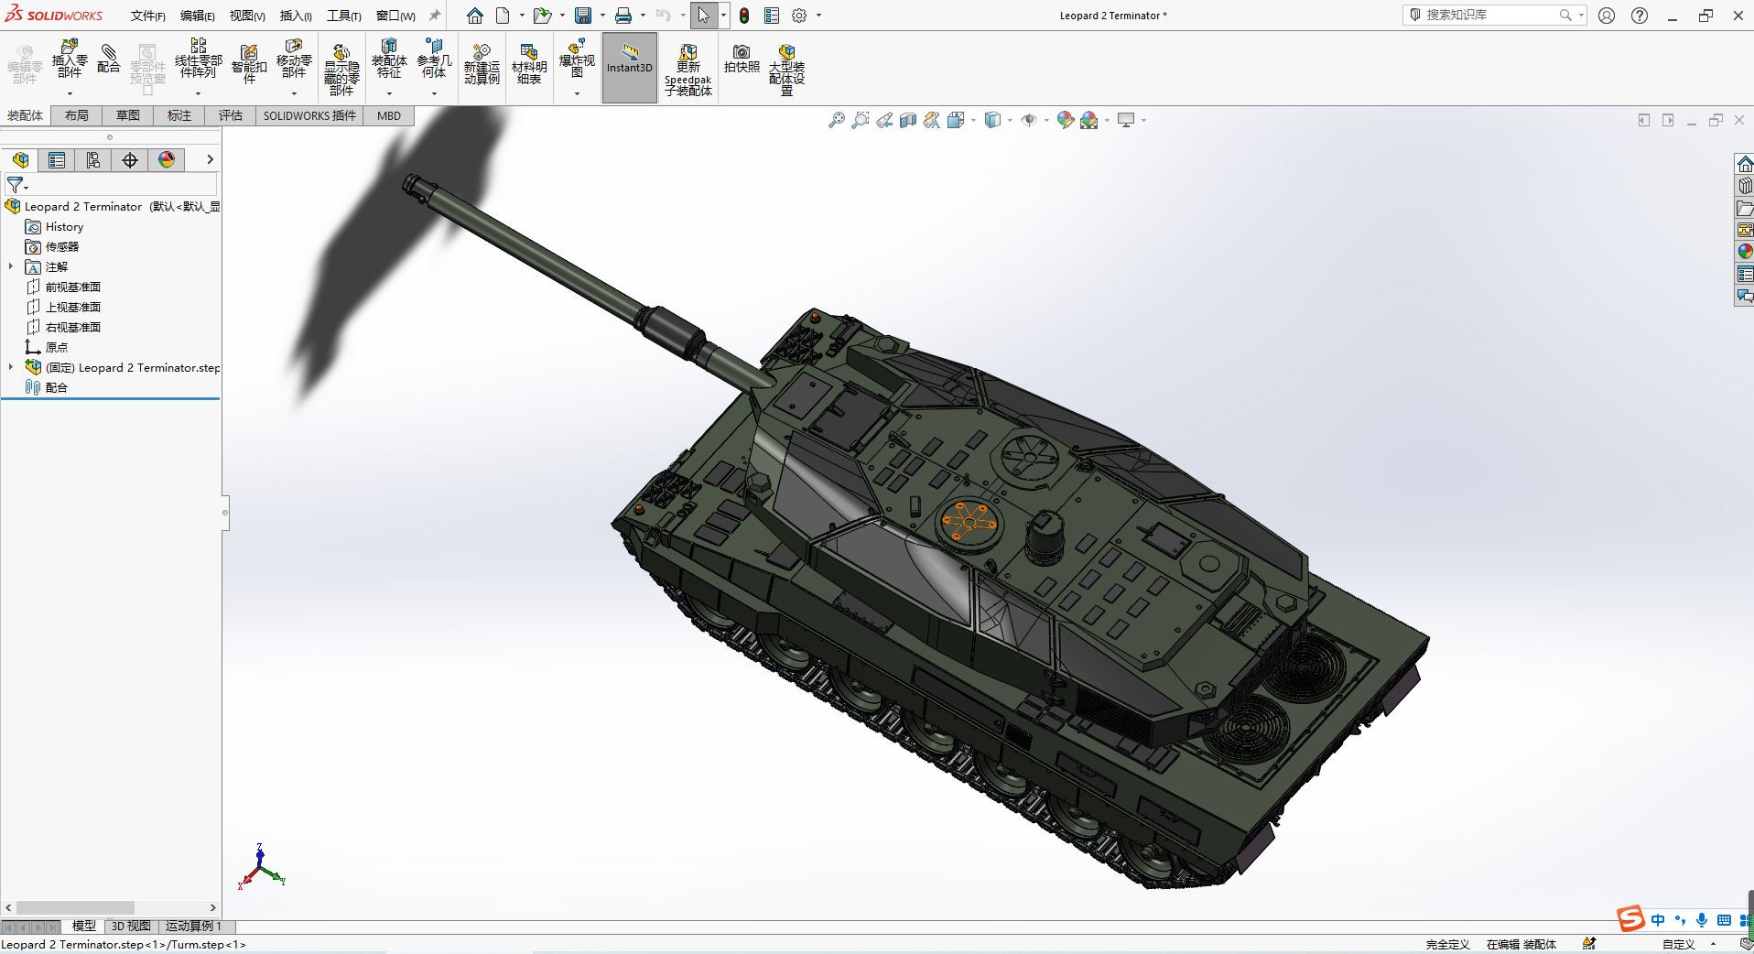The image size is (1754, 954).
Task: Open Reference Geometry tool
Action: pos(434,59)
